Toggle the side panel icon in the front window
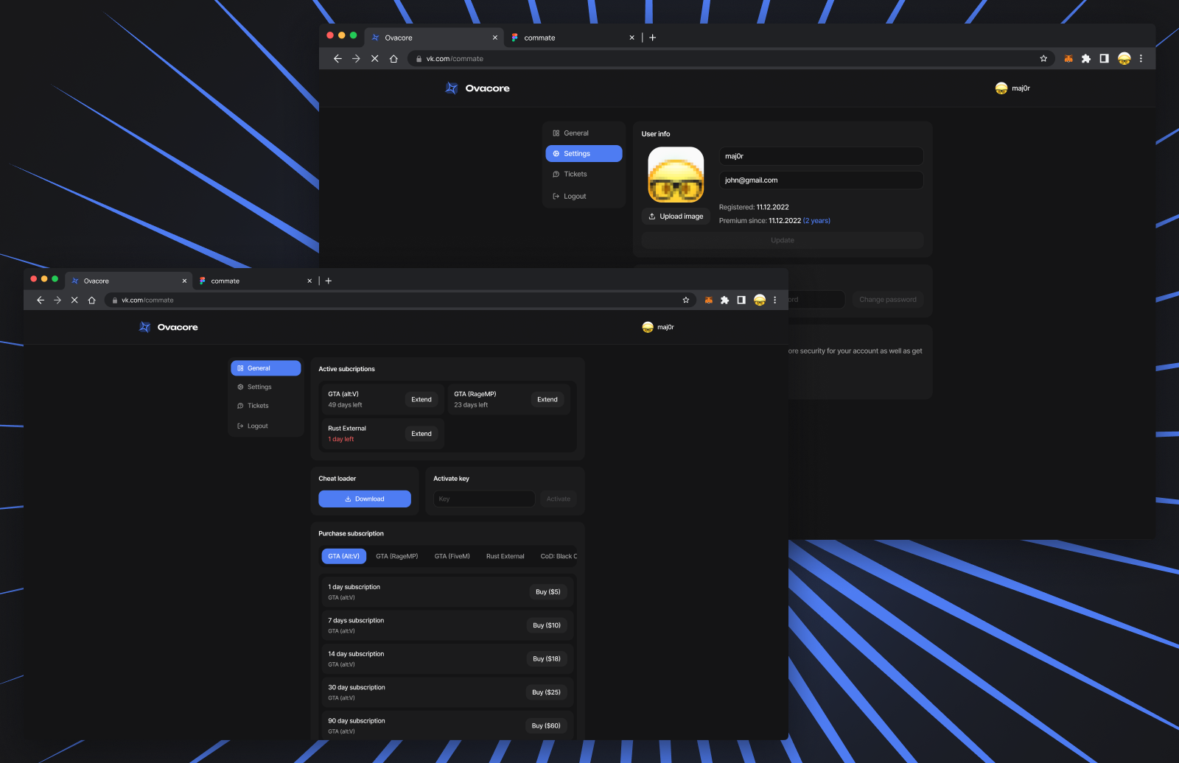Viewport: 1179px width, 763px height. click(x=741, y=300)
